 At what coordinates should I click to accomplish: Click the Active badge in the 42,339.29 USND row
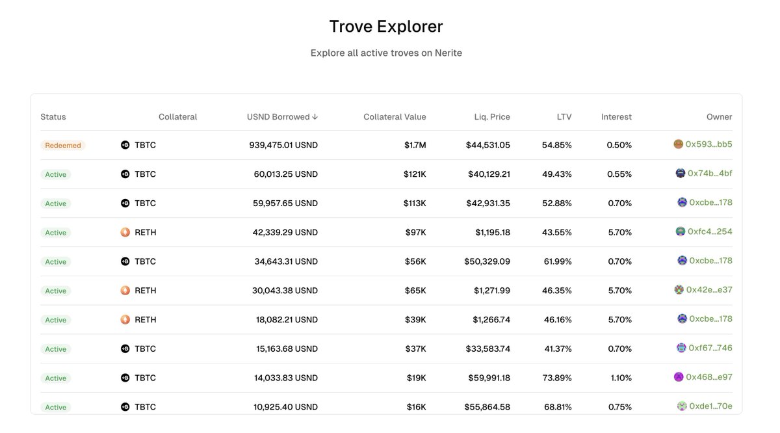pyautogui.click(x=56, y=233)
